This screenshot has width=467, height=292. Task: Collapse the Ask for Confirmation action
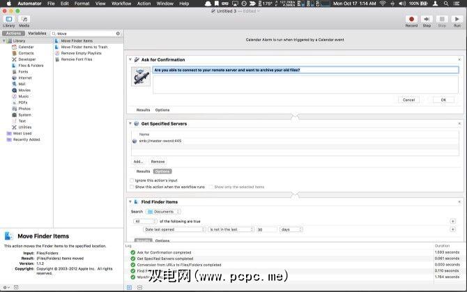tap(130, 60)
